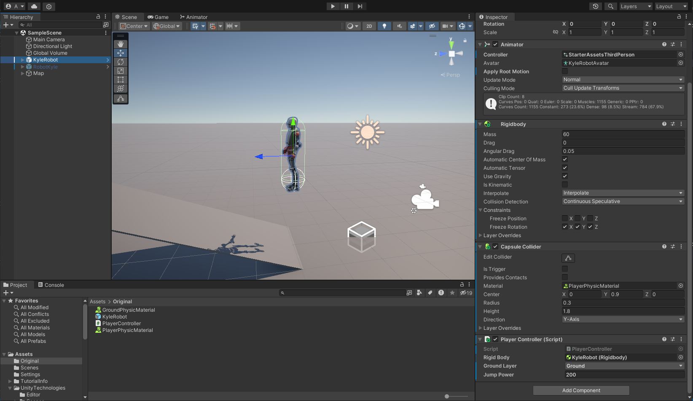This screenshot has height=401, width=693.
Task: Toggle scene audio with the mute icon
Action: tap(399, 26)
